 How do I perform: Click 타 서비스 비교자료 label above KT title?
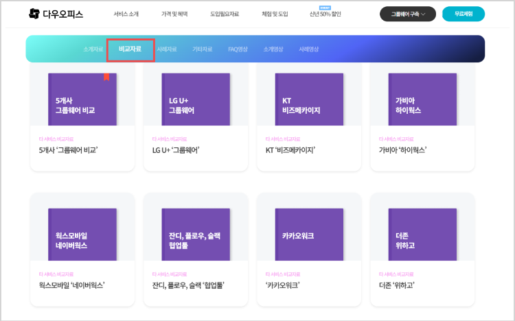(283, 139)
